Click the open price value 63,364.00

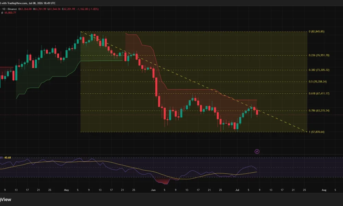tap(25, 9)
